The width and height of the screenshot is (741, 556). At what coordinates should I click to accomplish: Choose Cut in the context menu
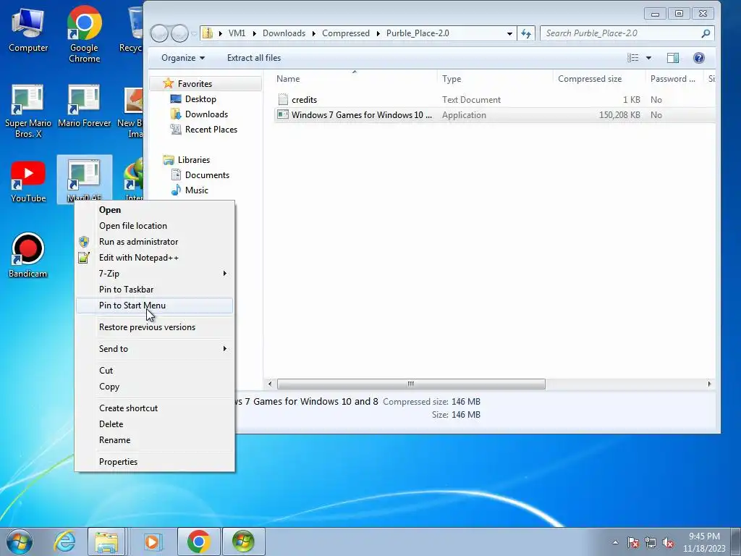click(155, 370)
